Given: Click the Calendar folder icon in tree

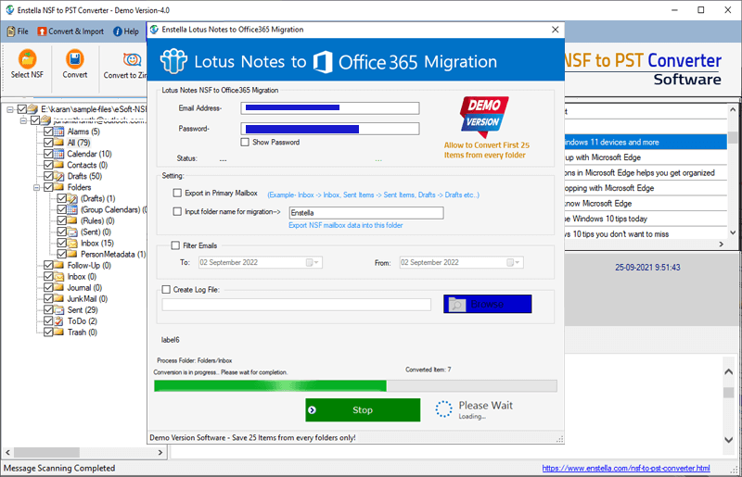Looking at the screenshot, I should (x=58, y=154).
